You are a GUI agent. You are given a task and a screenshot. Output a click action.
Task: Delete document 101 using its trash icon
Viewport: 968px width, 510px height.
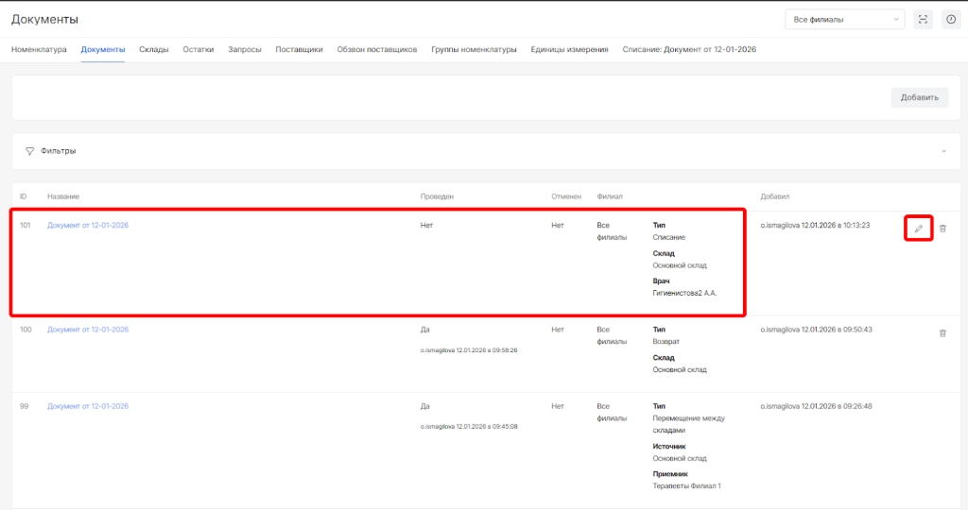pyautogui.click(x=942, y=229)
